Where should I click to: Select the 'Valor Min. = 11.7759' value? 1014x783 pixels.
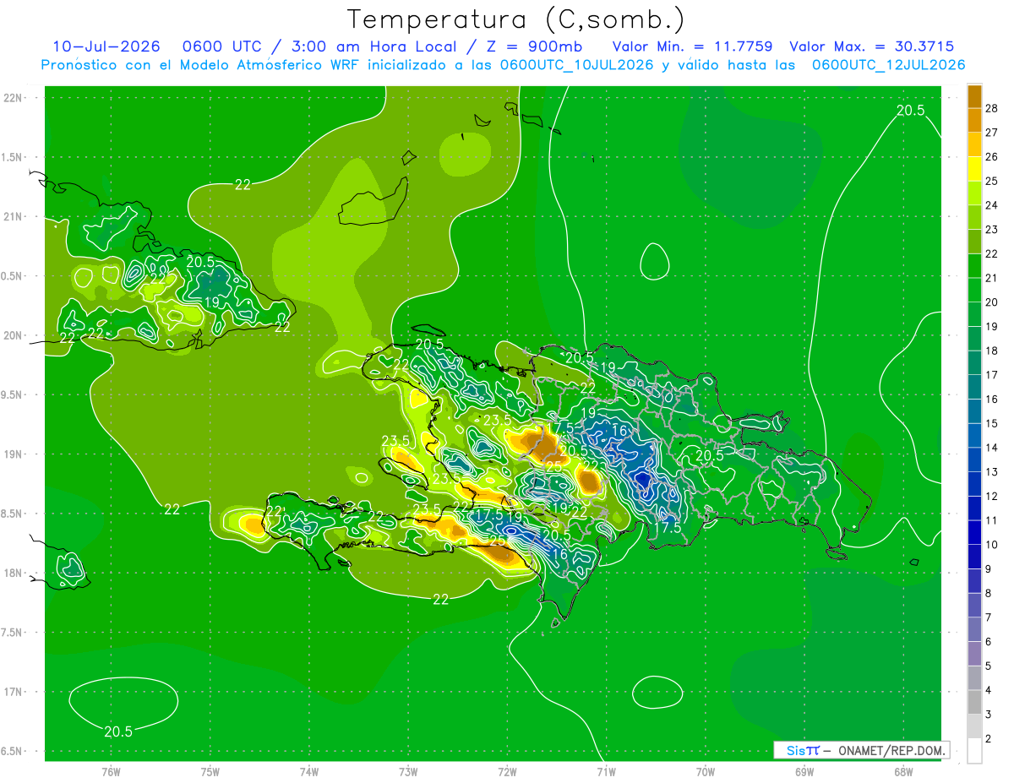click(692, 46)
